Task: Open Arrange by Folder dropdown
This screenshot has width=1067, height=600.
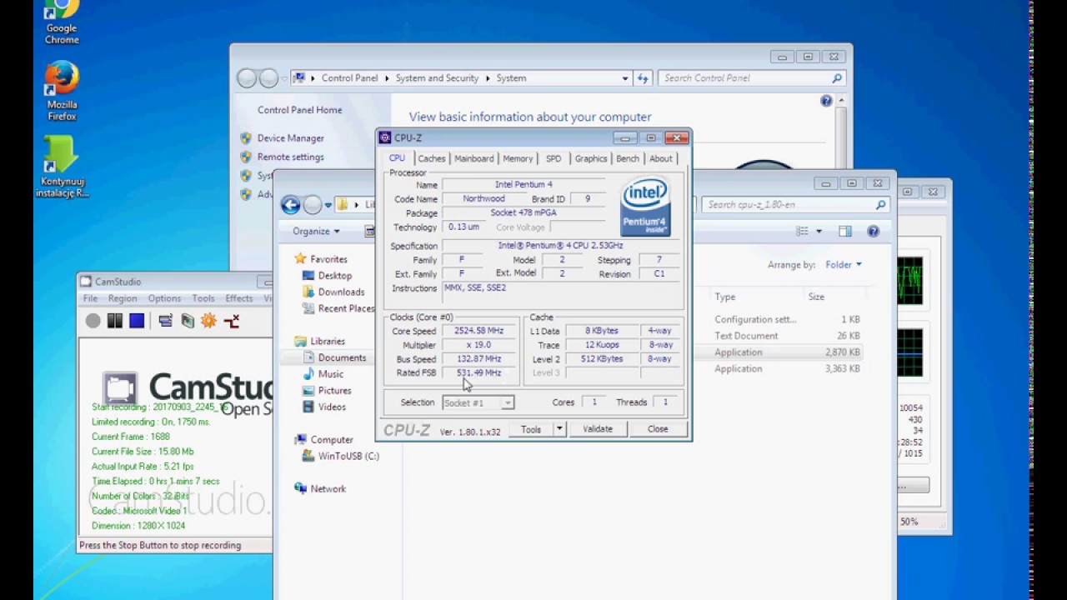Action: [x=844, y=265]
